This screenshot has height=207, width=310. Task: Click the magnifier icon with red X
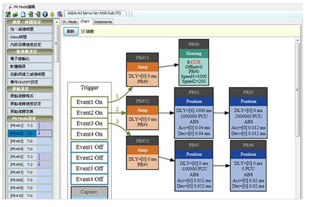(x=59, y=14)
